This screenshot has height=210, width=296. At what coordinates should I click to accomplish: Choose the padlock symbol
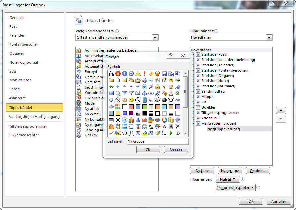pos(158,86)
